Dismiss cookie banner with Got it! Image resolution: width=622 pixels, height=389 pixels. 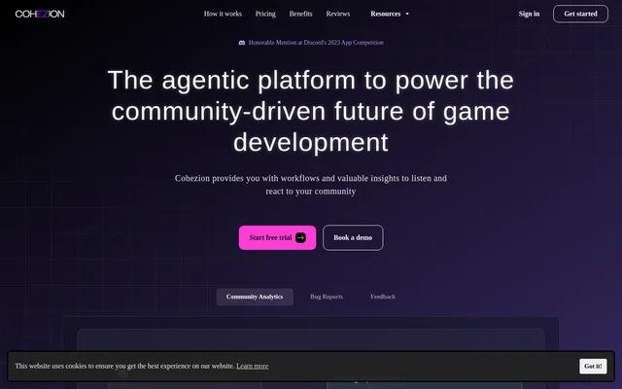593,366
